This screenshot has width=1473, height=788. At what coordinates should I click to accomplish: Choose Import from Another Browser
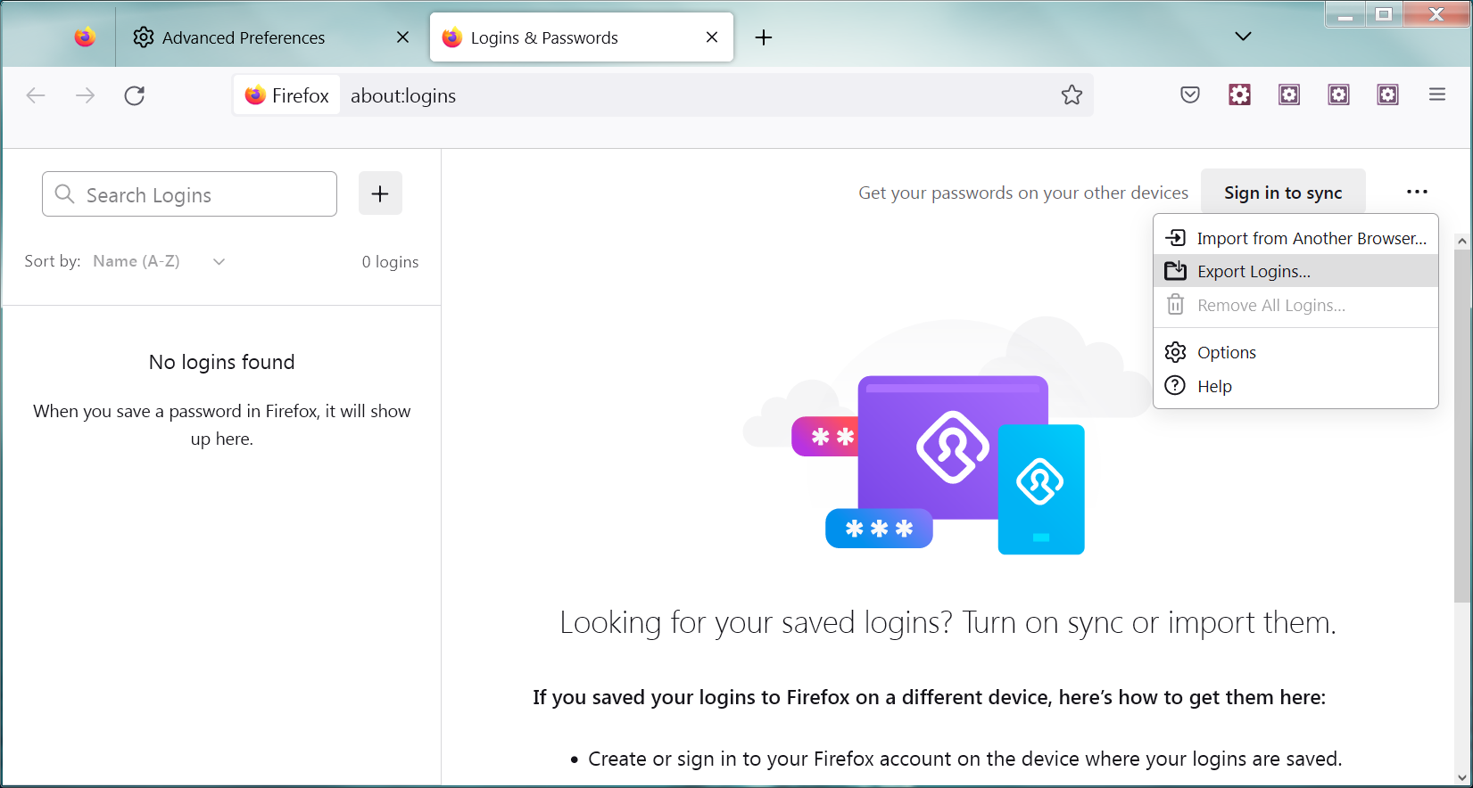[1311, 238]
